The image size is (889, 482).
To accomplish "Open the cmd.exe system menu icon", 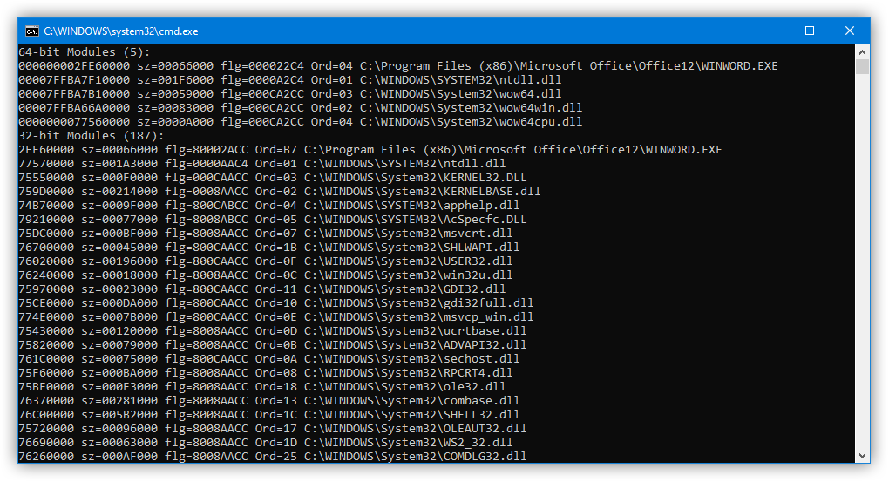I will (x=31, y=31).
